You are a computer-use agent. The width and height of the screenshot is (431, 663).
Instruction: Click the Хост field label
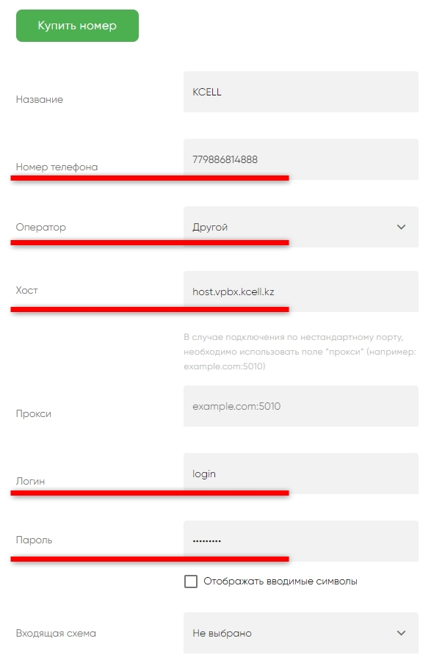pyautogui.click(x=26, y=291)
